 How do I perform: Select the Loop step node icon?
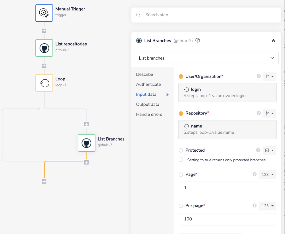44,83
